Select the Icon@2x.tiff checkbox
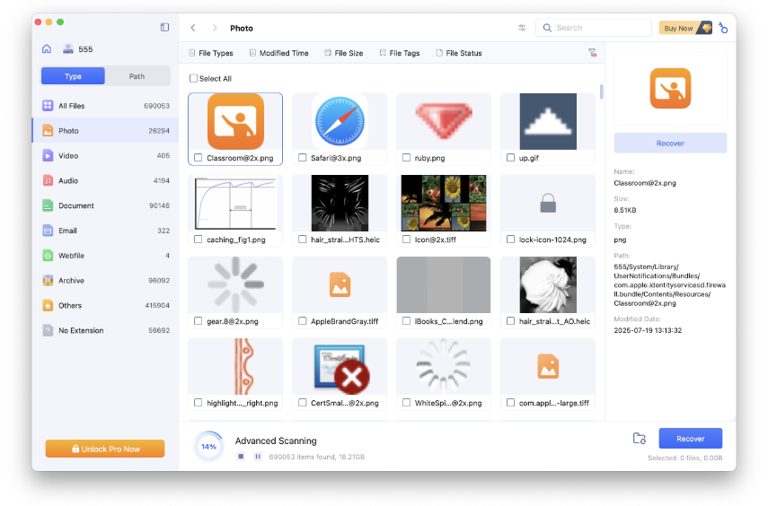Image resolution: width=768 pixels, height=506 pixels. point(406,240)
